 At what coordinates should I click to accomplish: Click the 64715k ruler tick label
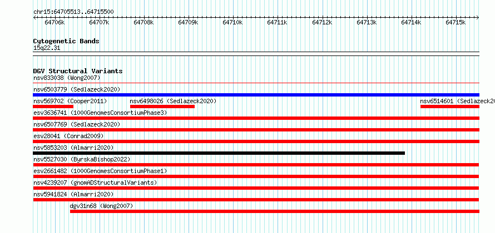click(456, 23)
